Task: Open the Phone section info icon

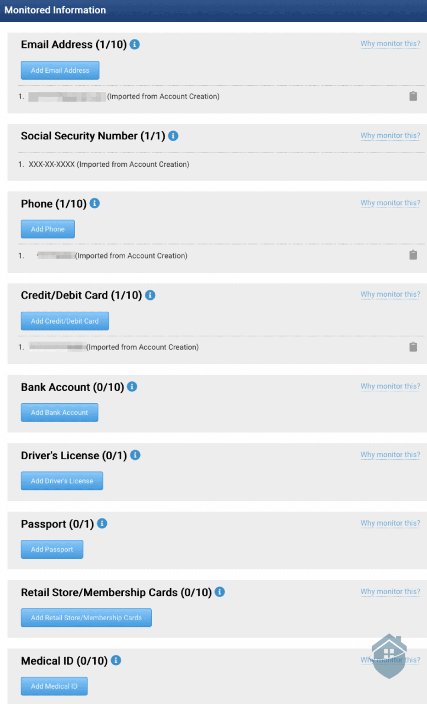Action: point(94,203)
